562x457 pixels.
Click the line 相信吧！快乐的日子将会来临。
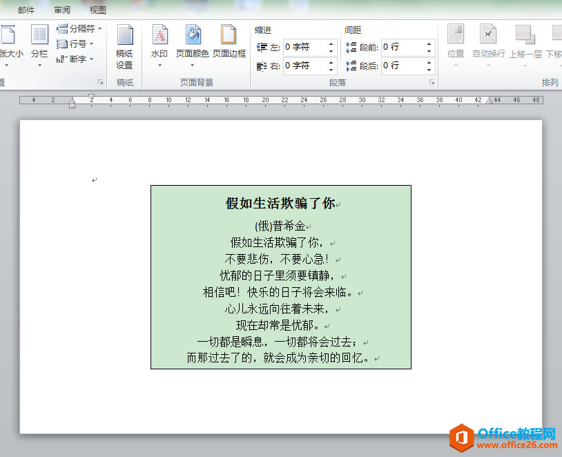click(278, 292)
